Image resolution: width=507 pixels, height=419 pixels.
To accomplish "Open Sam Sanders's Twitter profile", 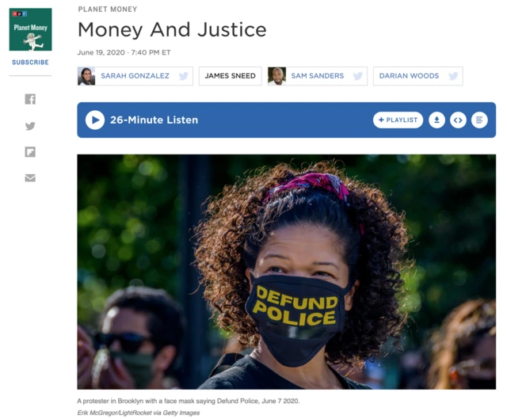I will click(x=357, y=76).
